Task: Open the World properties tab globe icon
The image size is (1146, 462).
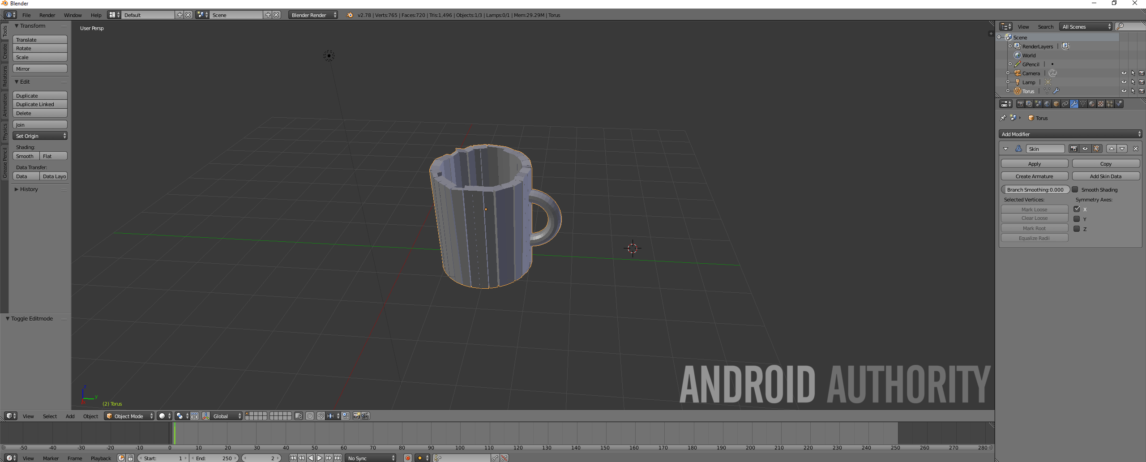Action: 1047,104
